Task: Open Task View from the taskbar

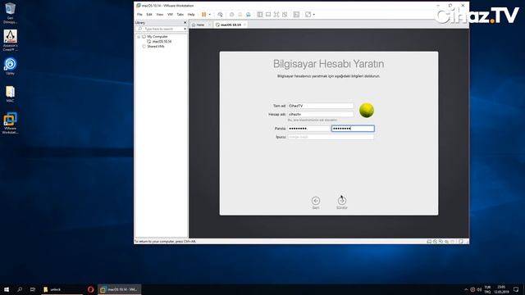Action: click(33, 289)
